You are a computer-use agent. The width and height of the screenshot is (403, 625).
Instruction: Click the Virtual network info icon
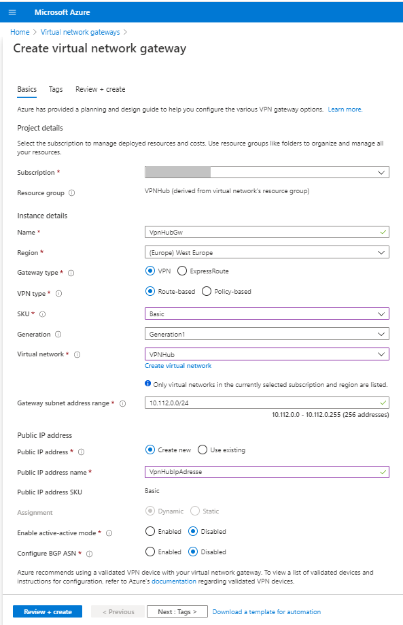click(77, 354)
